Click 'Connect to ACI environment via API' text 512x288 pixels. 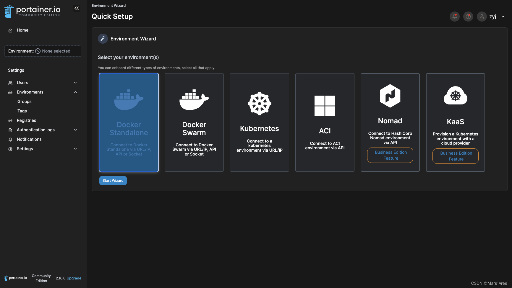(x=325, y=146)
